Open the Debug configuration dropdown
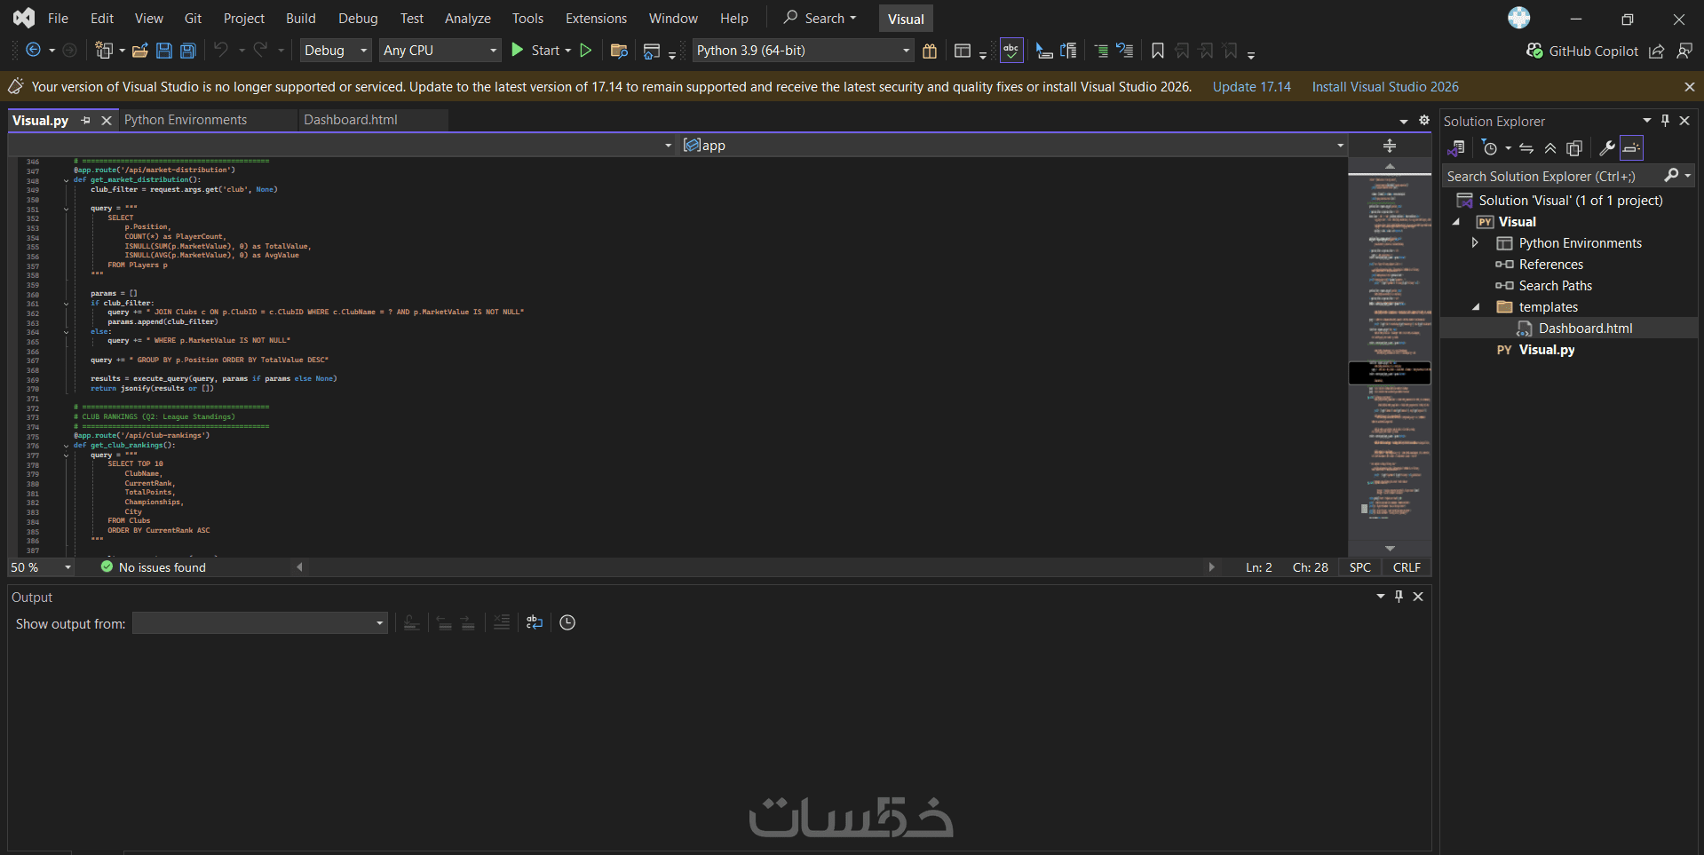The height and width of the screenshot is (855, 1704). coord(336,51)
